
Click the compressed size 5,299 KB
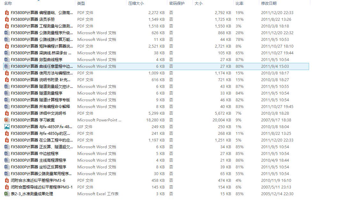(x=156, y=113)
